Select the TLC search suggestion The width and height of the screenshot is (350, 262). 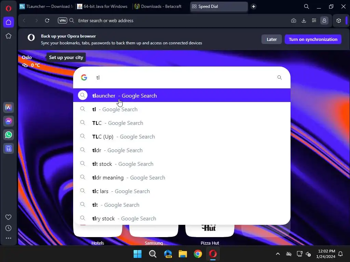182,123
